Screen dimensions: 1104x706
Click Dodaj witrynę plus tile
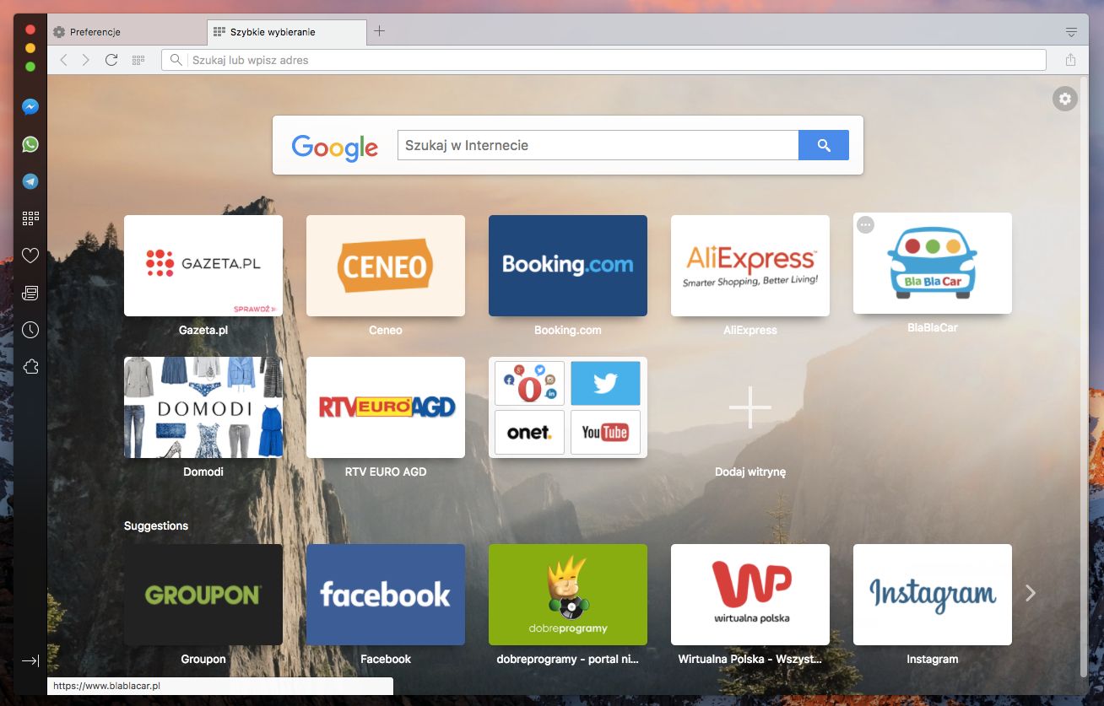pos(750,407)
